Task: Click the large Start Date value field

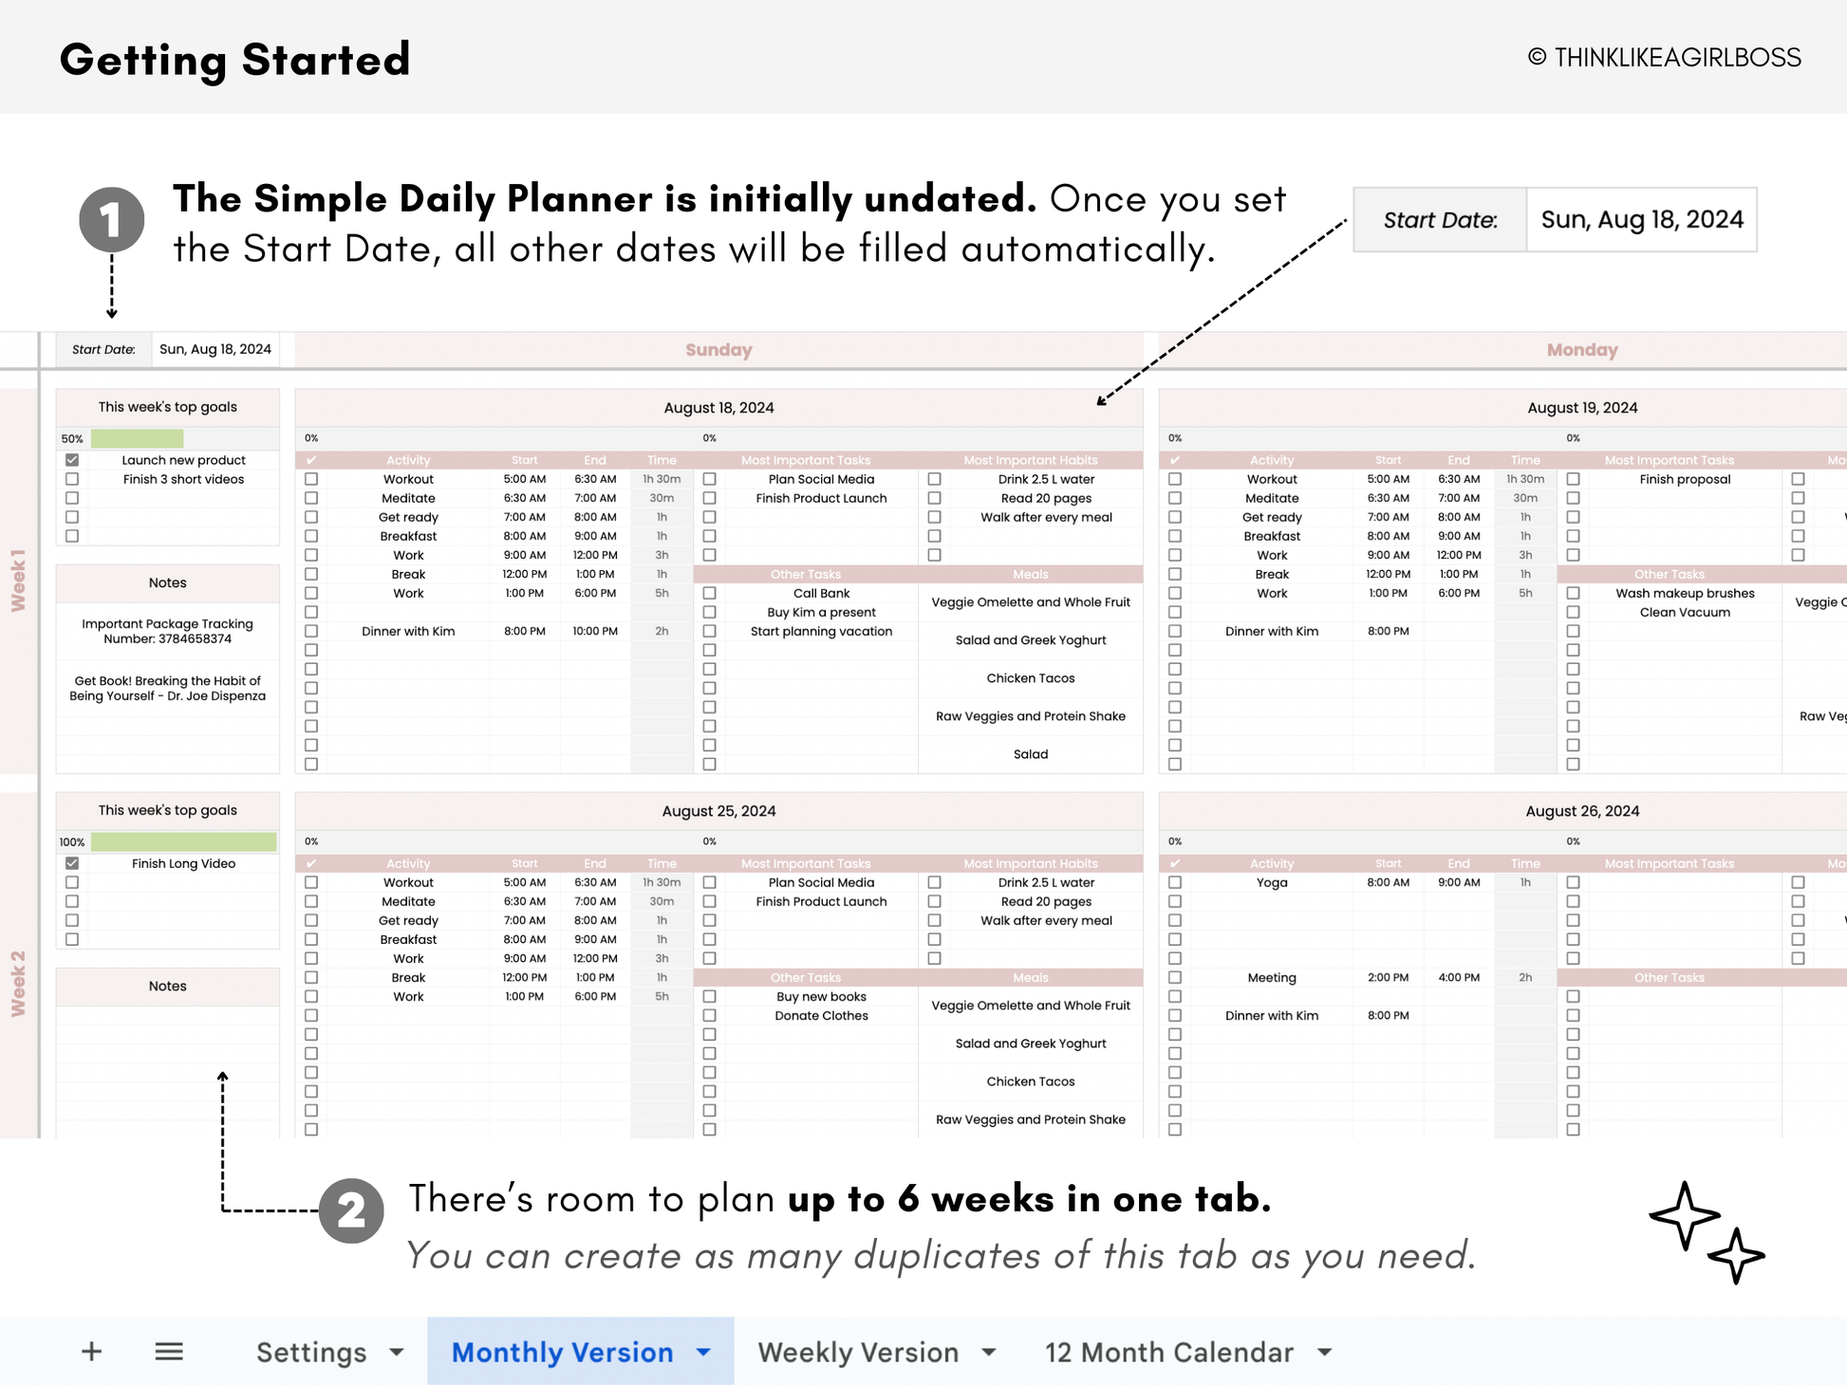Action: coord(1641,220)
